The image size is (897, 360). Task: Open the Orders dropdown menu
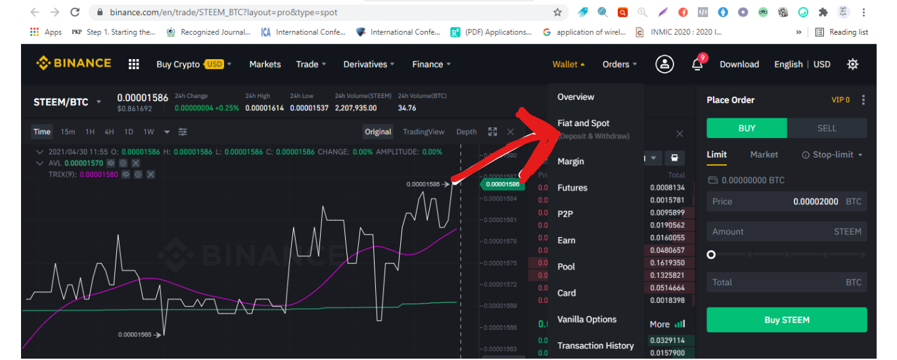(620, 64)
